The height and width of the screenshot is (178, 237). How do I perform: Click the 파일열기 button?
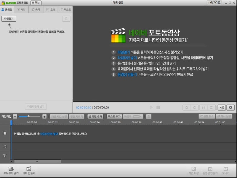click(9, 19)
